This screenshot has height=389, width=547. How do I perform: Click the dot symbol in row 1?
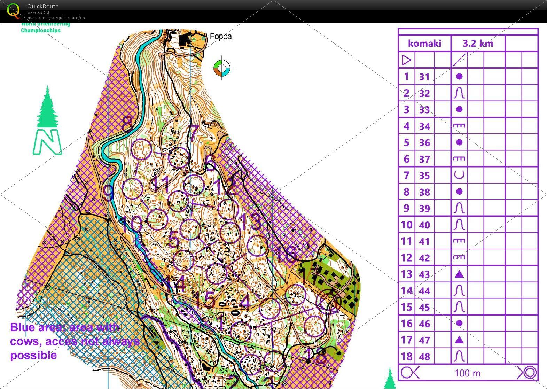459,76
